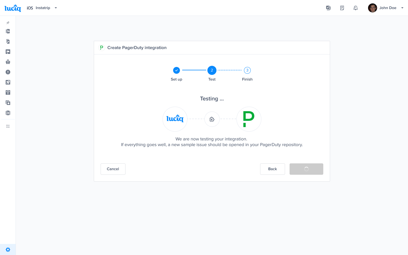Image resolution: width=408 pixels, height=255 pixels.
Task: Click the Luciq logo circle in test diagram
Action: [x=175, y=119]
